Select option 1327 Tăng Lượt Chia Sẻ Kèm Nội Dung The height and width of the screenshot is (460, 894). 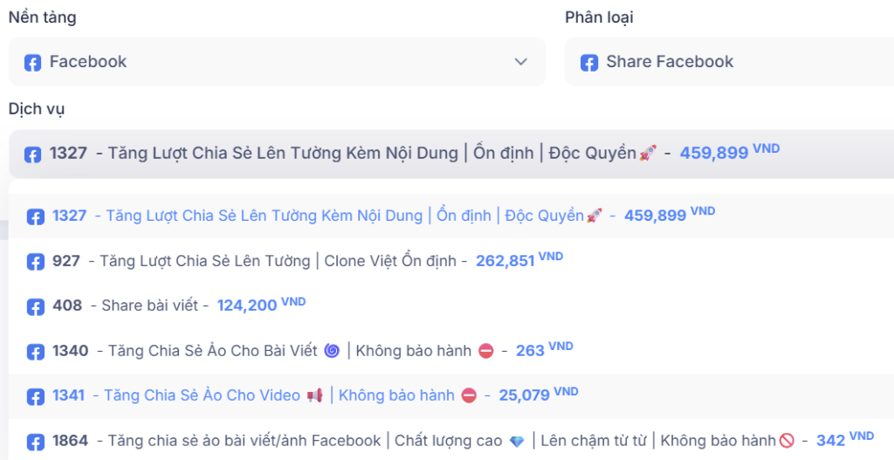point(349,216)
